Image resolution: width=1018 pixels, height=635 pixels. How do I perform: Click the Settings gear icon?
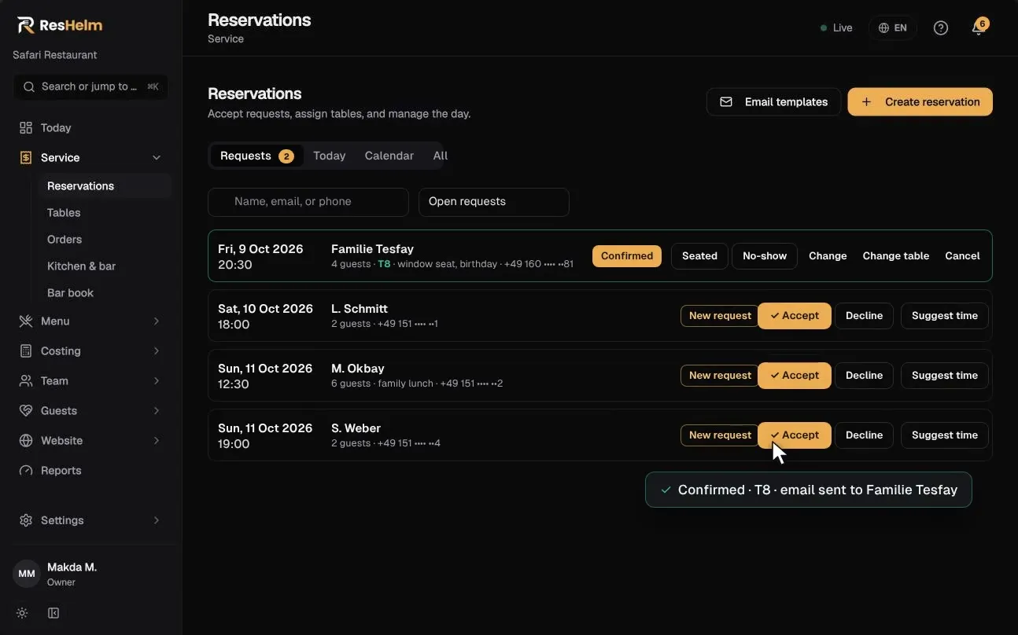(26, 520)
